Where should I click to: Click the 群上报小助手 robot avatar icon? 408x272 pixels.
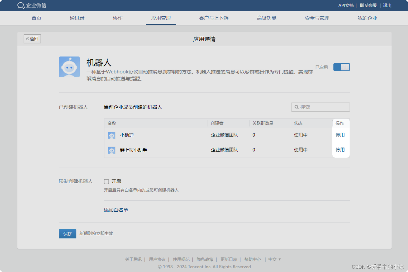[112, 150]
